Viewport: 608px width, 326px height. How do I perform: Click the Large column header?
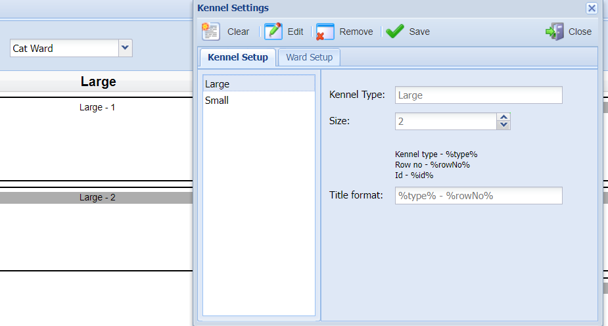[98, 81]
